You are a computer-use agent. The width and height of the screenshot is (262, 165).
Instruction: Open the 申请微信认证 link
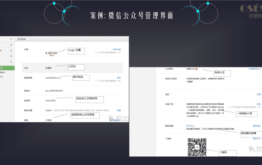[255, 69]
